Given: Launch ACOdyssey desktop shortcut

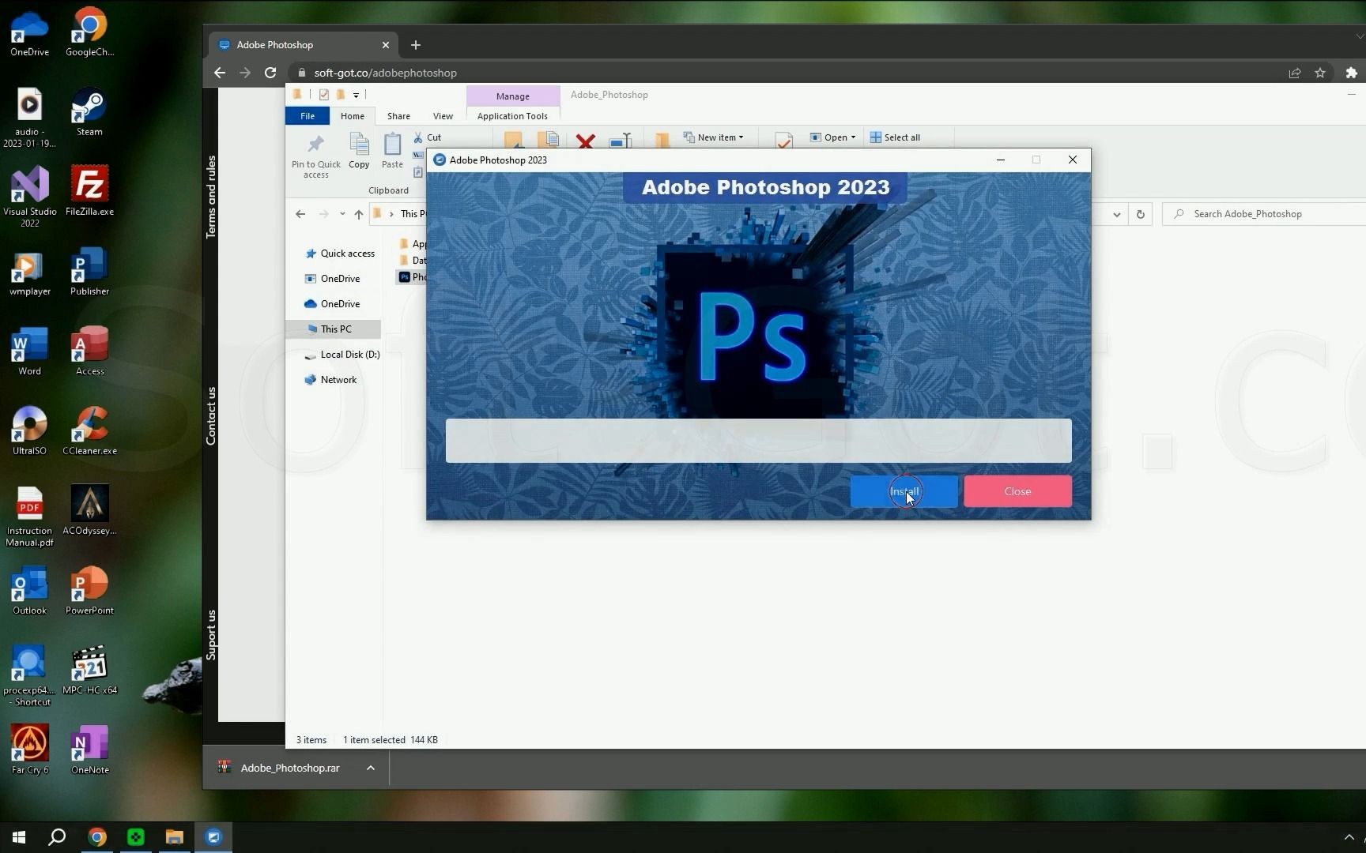Looking at the screenshot, I should pos(89,510).
